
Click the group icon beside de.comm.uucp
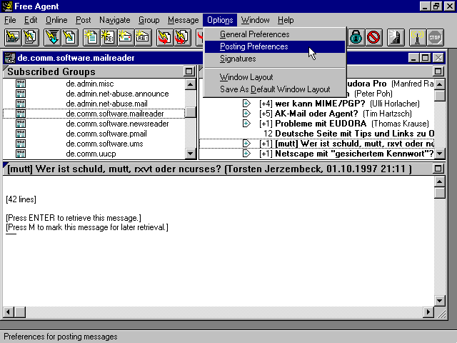(x=21, y=154)
